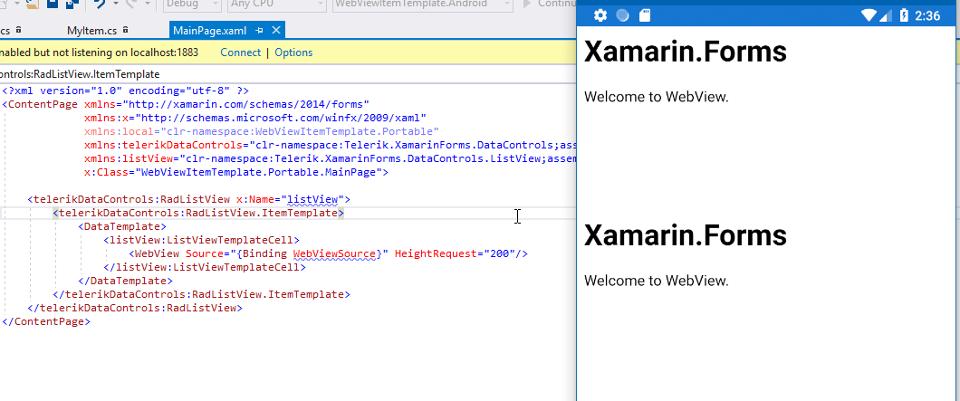Click the Save All toolbar icon
This screenshot has height=401, width=960.
click(71, 4)
